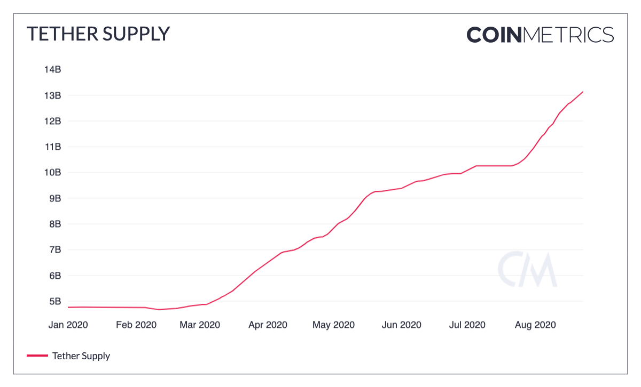Click the CM watermark on the chart

(527, 270)
